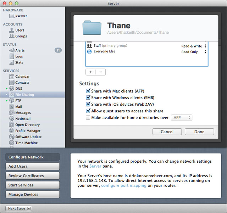Remove selected entry with minus button
Viewport: 227px width, 213px height.
(101, 72)
